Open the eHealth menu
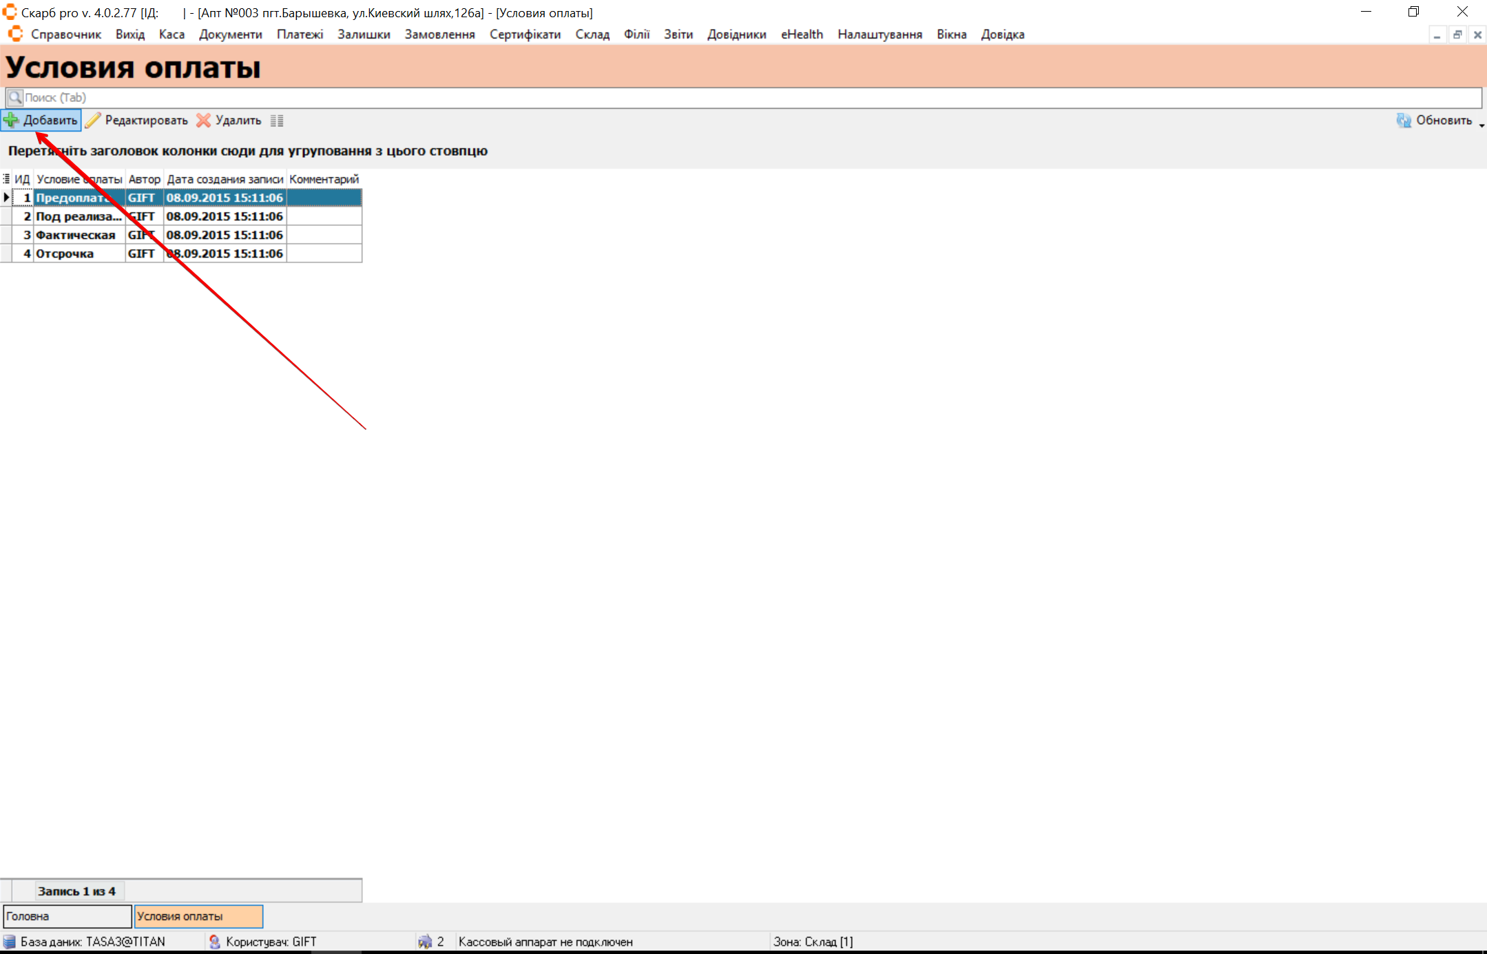1487x954 pixels. click(802, 34)
